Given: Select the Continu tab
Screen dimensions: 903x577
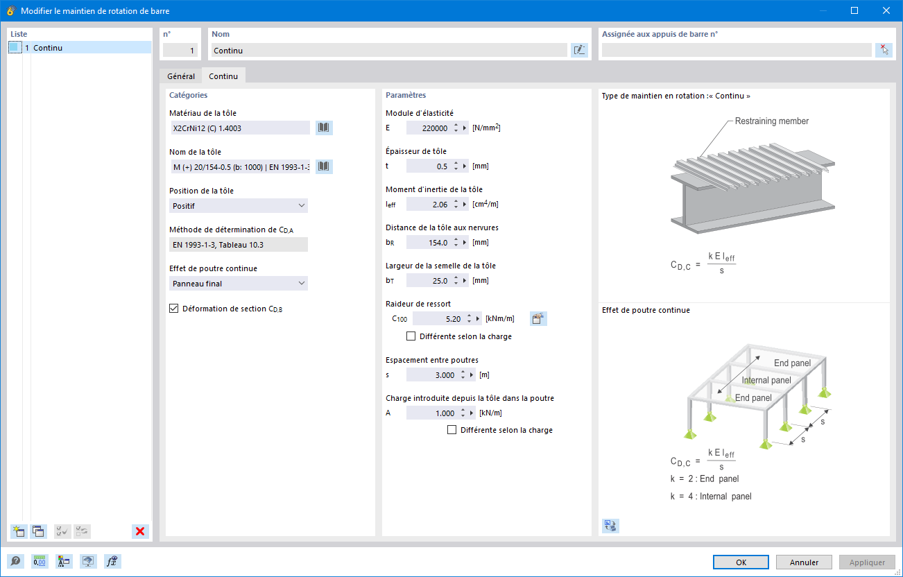Looking at the screenshot, I should click(x=223, y=76).
